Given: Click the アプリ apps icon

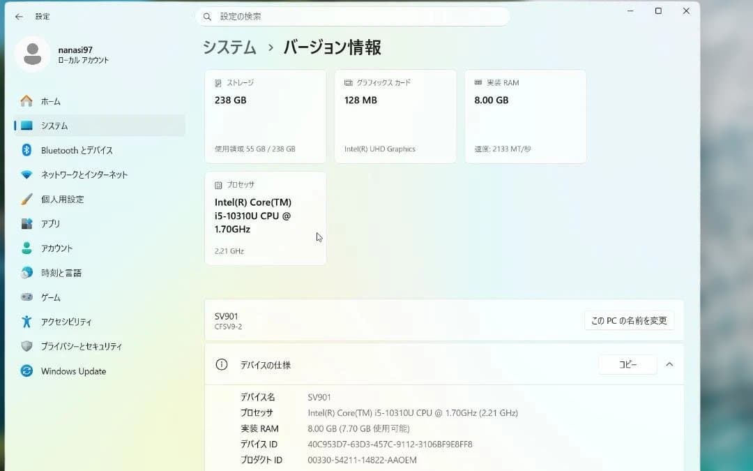Looking at the screenshot, I should tap(26, 223).
